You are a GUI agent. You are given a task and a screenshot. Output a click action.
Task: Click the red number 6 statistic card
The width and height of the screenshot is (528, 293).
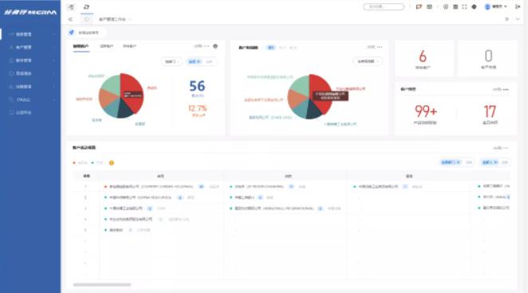click(x=424, y=58)
